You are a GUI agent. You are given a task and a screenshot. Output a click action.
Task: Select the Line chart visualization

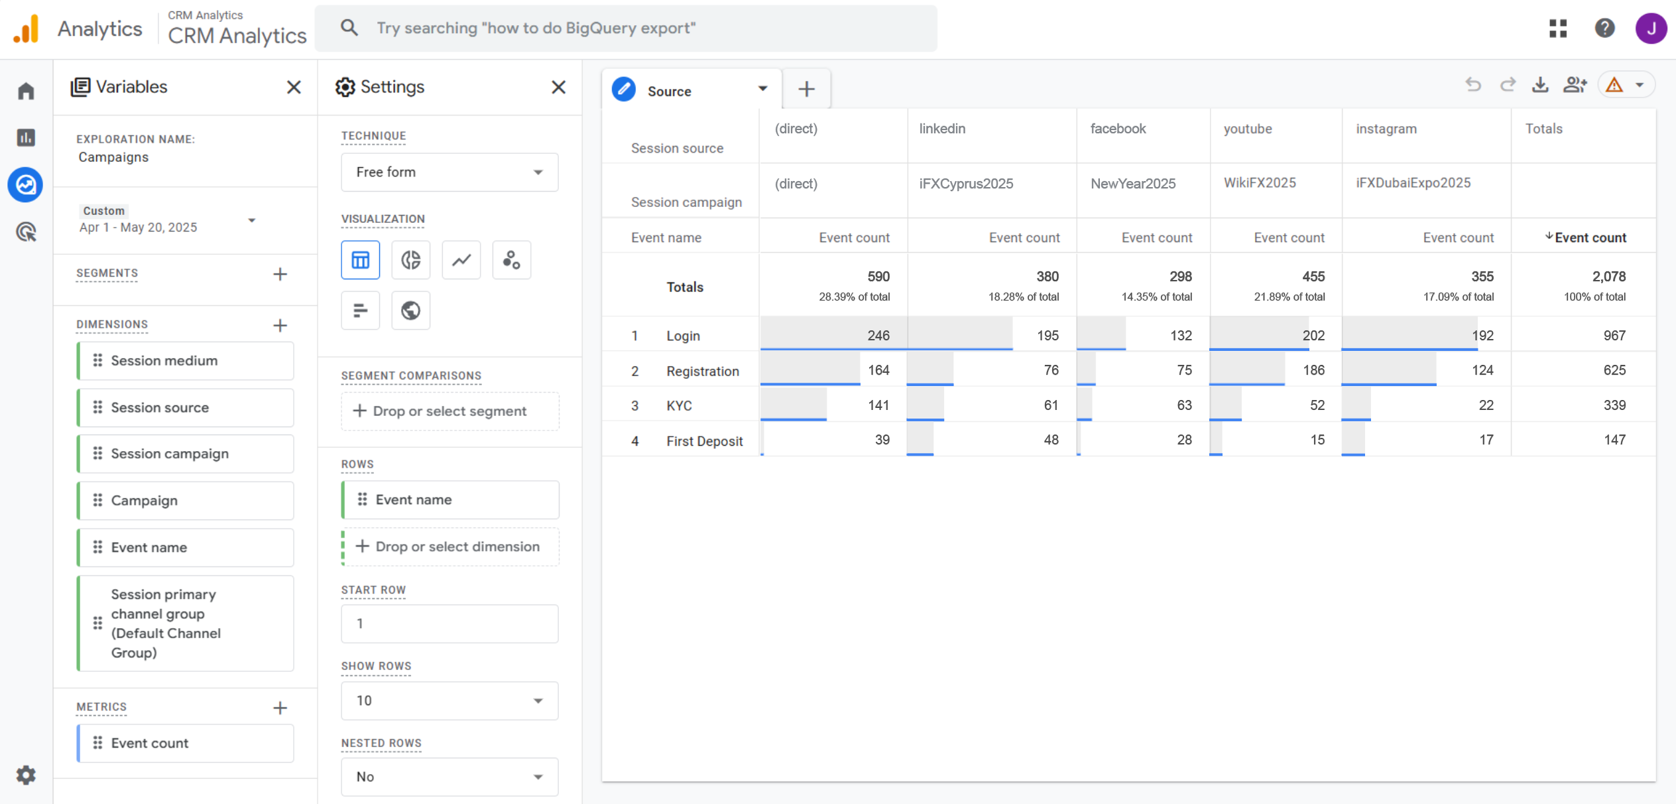pyautogui.click(x=461, y=260)
